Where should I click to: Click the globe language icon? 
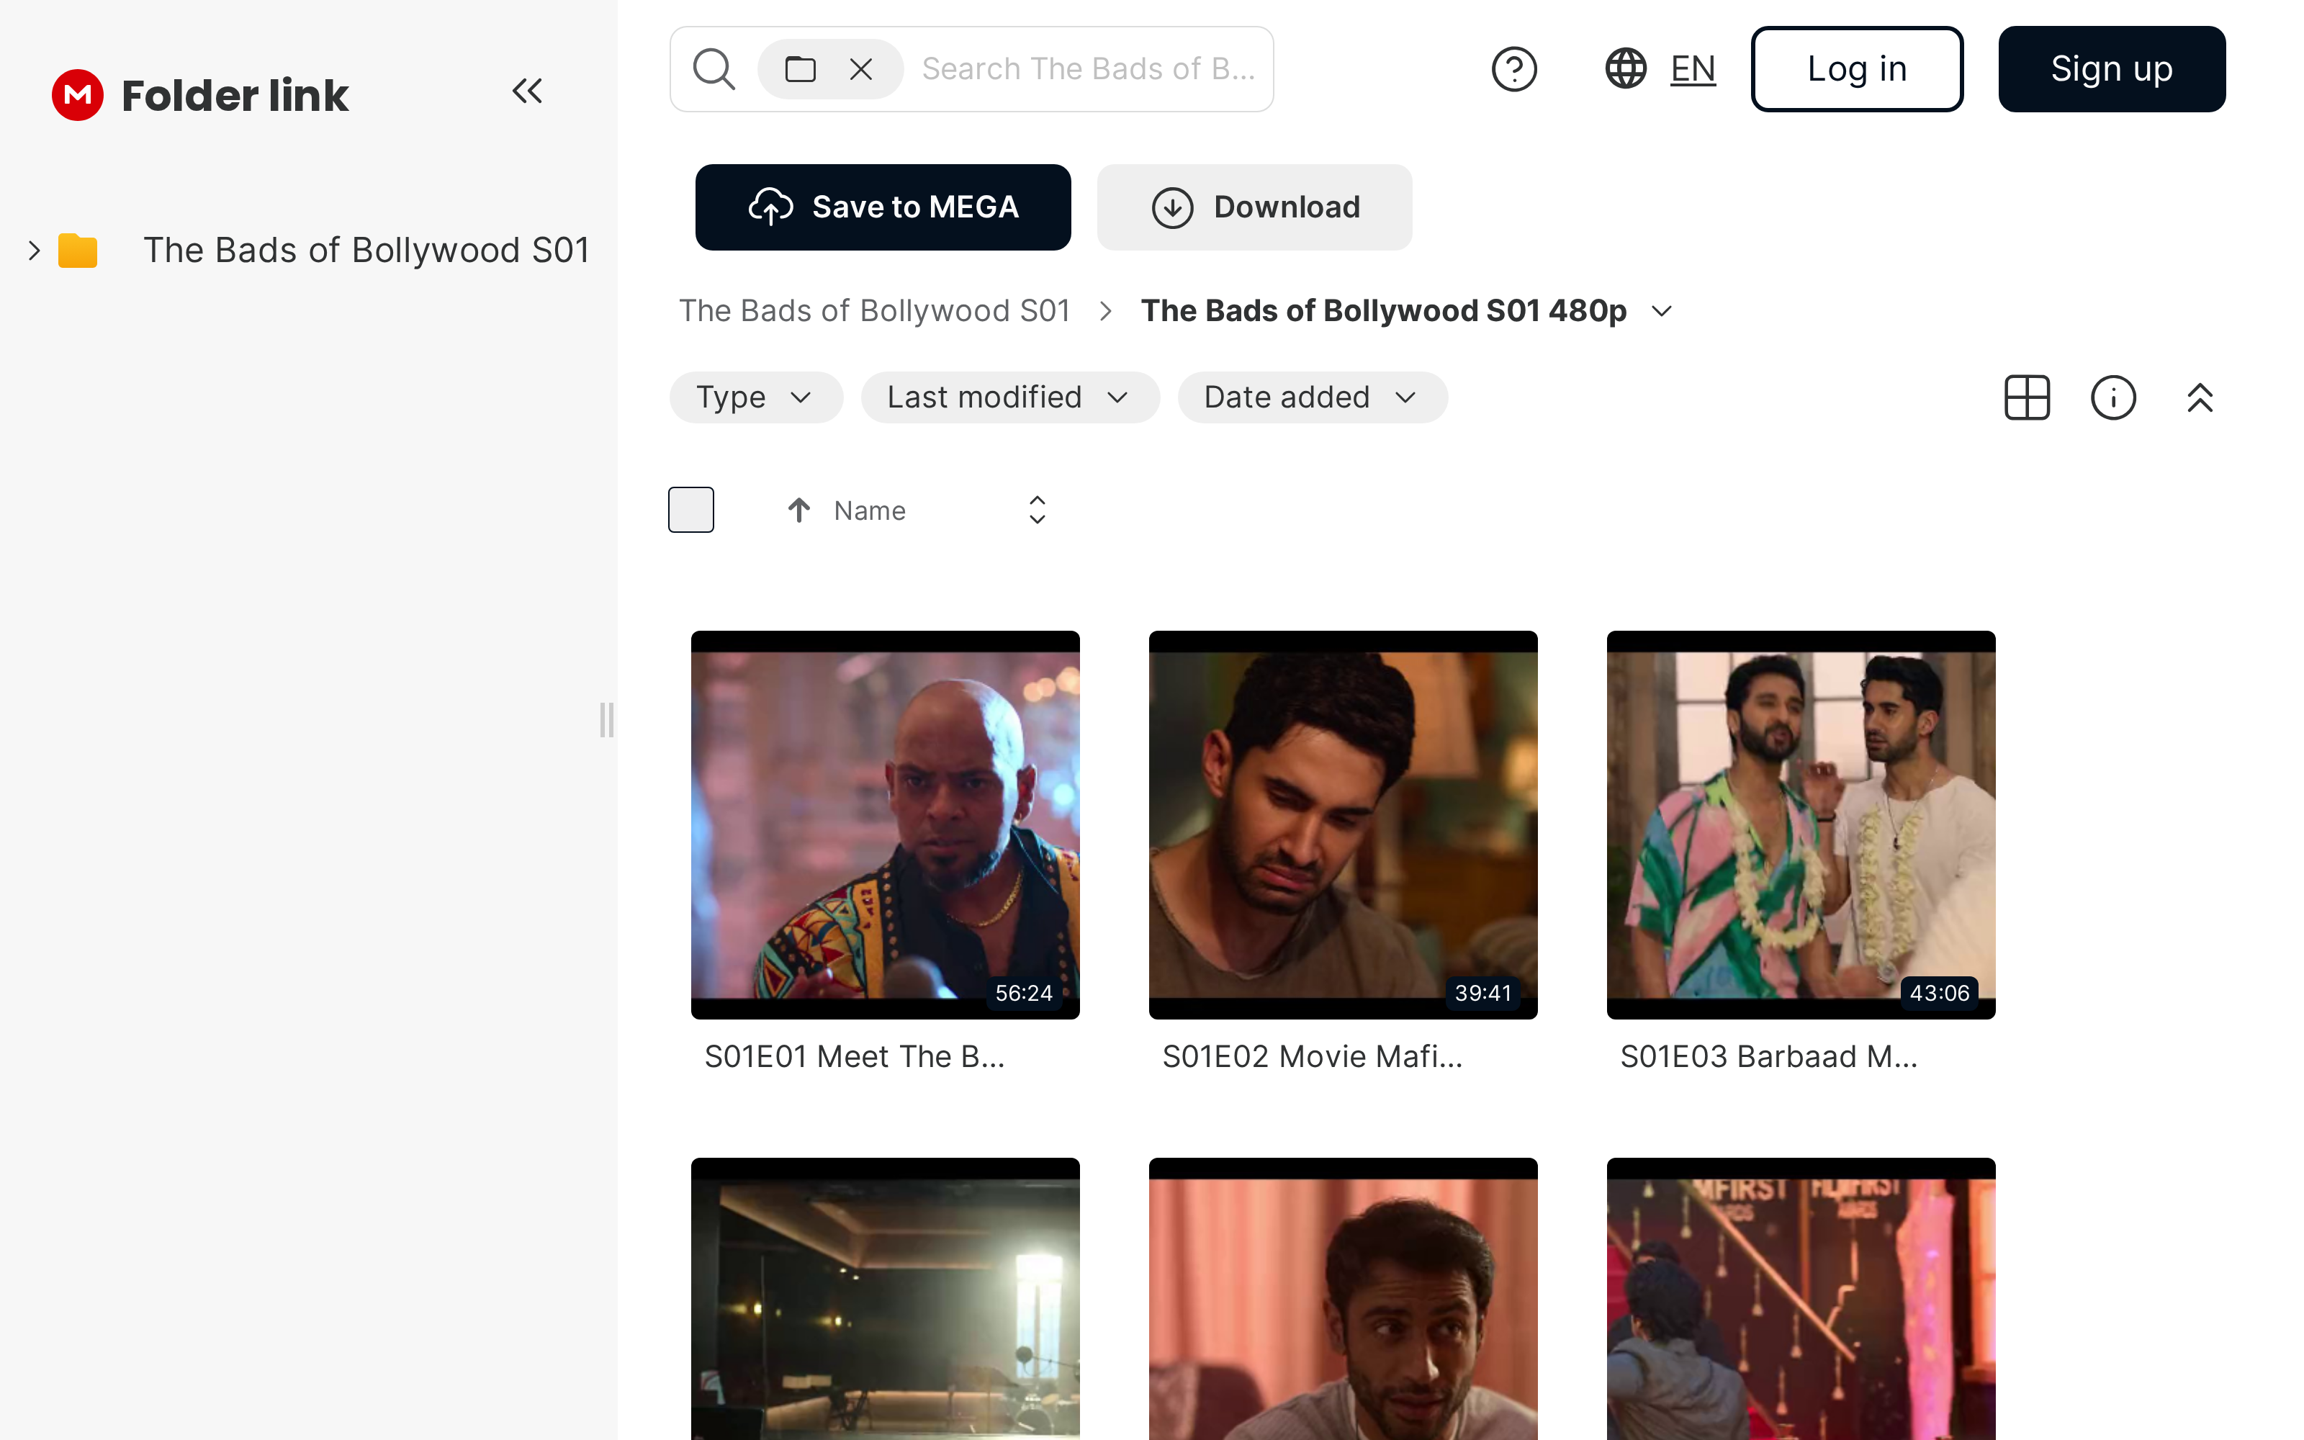point(1625,68)
